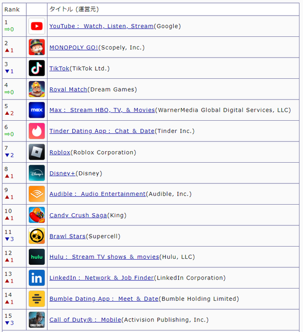303x332 pixels.
Task: Click rank 5 cell for Max
Action: pos(14,110)
